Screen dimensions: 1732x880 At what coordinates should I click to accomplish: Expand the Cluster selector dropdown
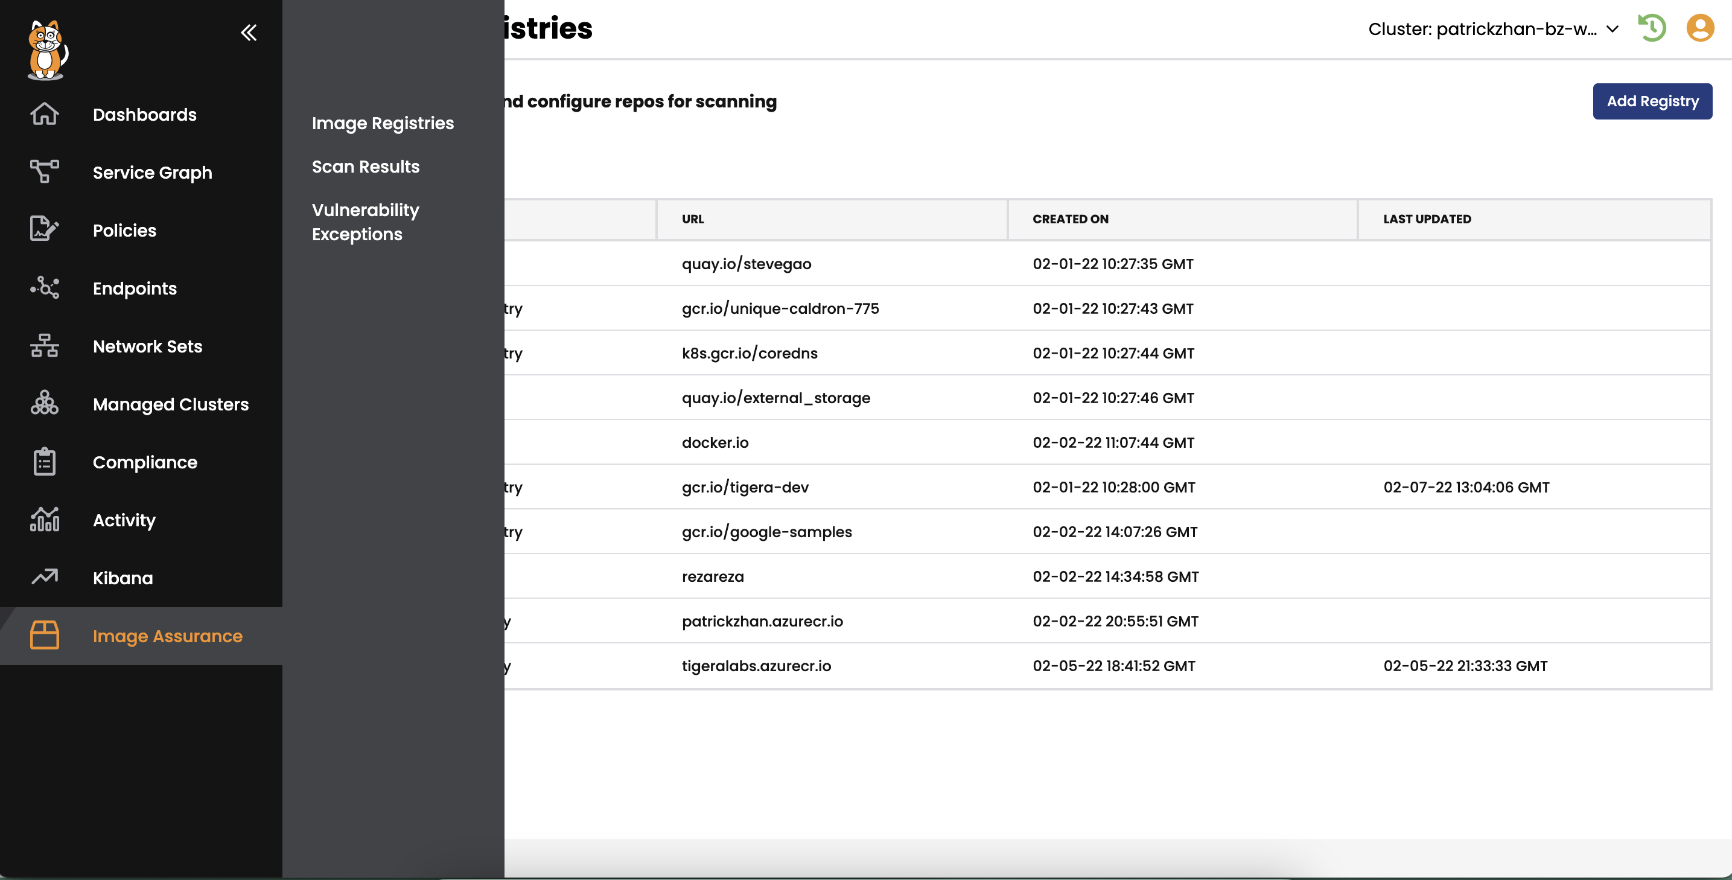[1493, 29]
